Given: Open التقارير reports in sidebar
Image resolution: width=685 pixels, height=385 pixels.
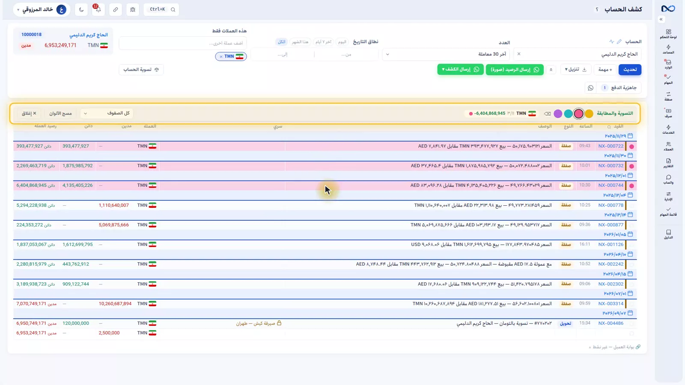Looking at the screenshot, I should click(x=668, y=163).
